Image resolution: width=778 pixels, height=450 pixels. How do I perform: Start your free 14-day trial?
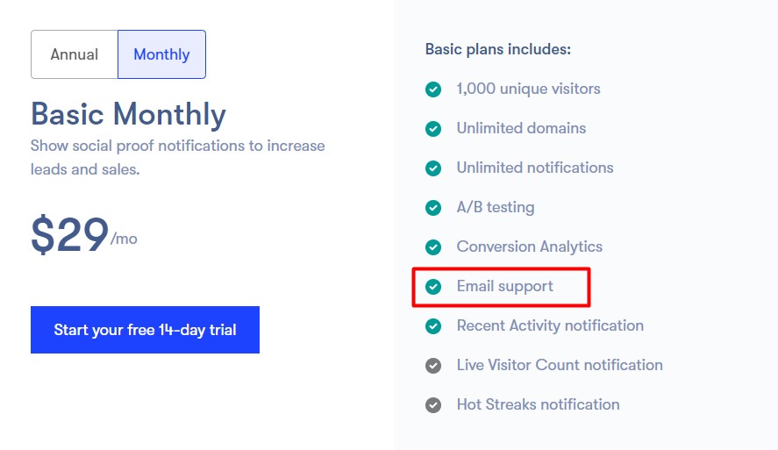click(145, 330)
